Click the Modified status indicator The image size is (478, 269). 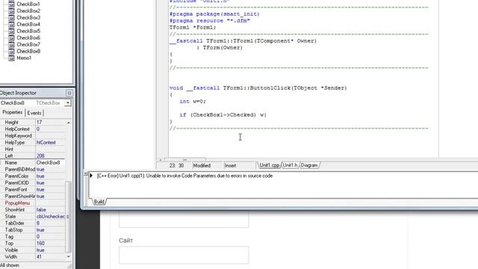[202, 165]
